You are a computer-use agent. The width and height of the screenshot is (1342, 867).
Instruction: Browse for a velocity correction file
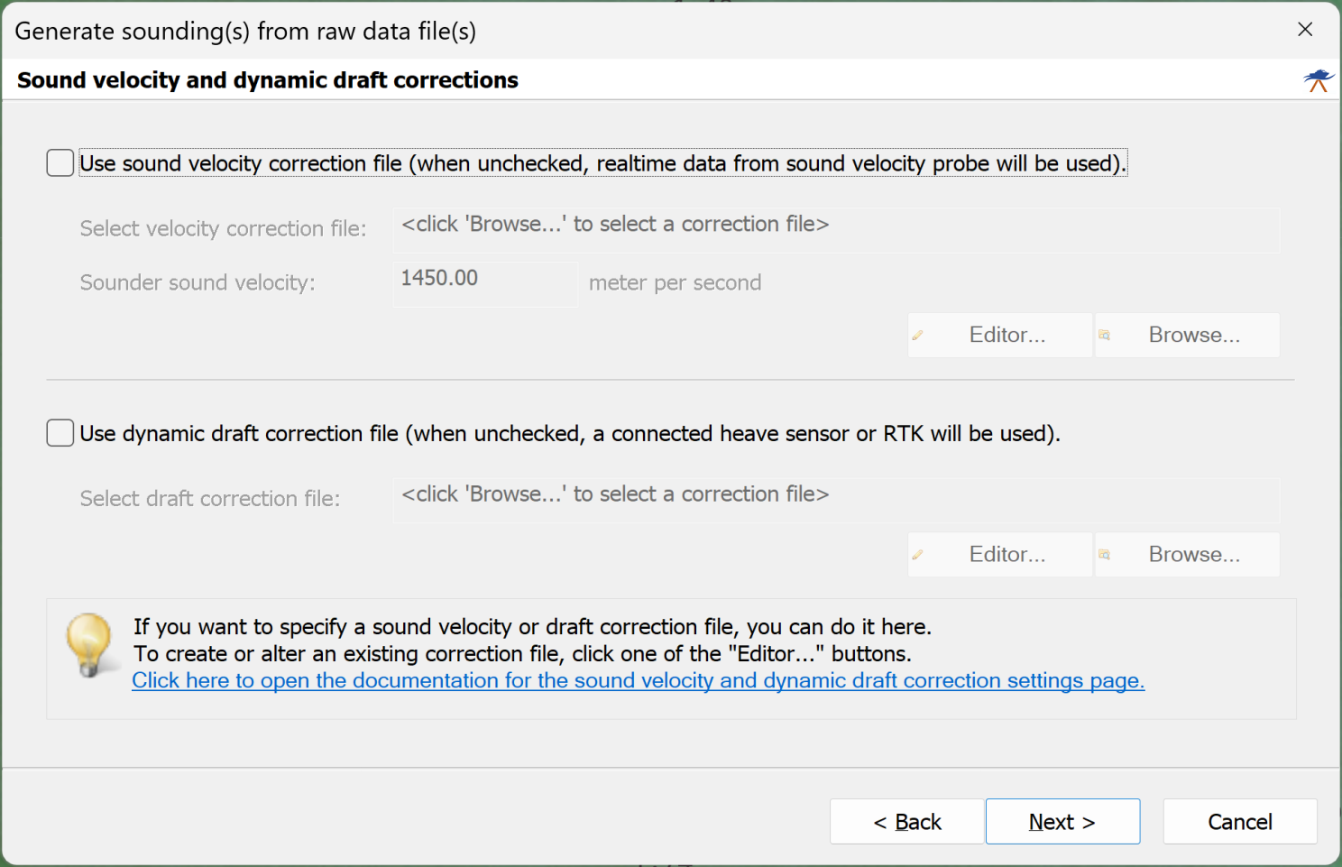[1187, 335]
